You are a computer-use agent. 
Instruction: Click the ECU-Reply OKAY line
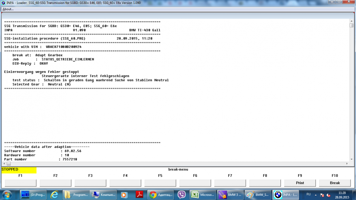point(30,63)
